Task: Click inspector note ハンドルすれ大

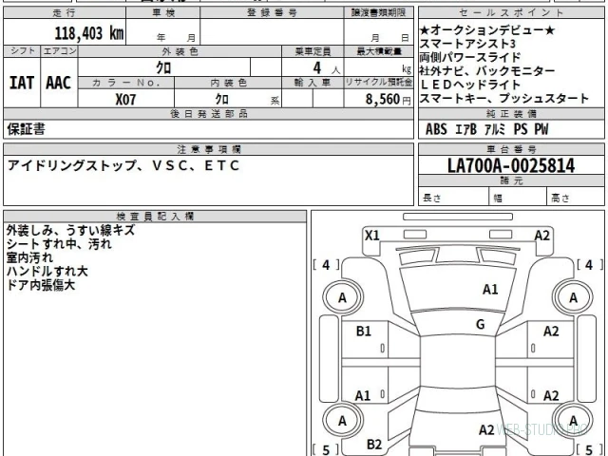Action: (47, 272)
